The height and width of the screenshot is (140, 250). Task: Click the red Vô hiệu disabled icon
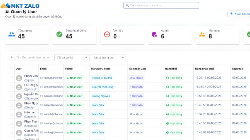pos(107,34)
